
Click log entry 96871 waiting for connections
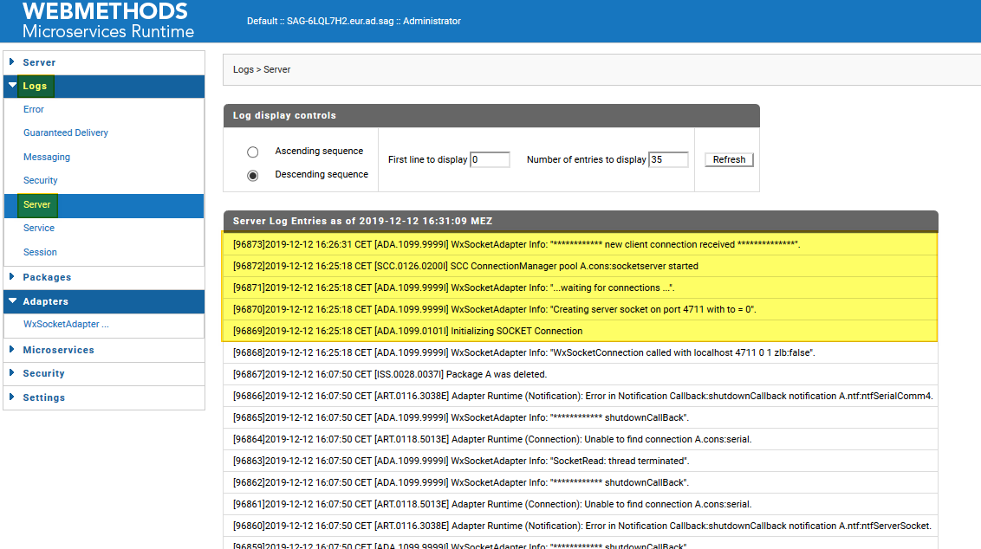pyautogui.click(x=580, y=287)
